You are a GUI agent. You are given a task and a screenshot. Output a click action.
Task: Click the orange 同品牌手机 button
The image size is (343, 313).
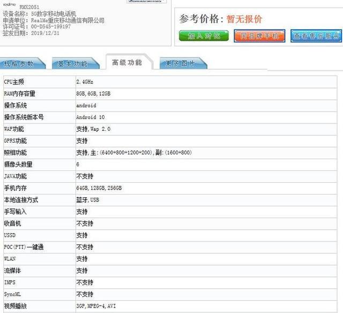pos(259,36)
